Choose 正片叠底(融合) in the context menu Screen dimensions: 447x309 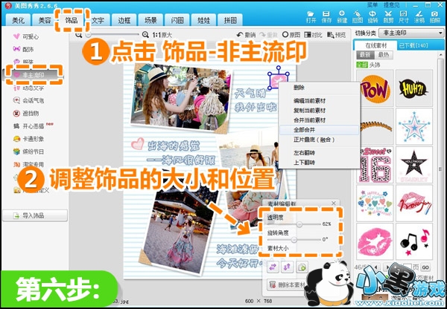click(319, 140)
